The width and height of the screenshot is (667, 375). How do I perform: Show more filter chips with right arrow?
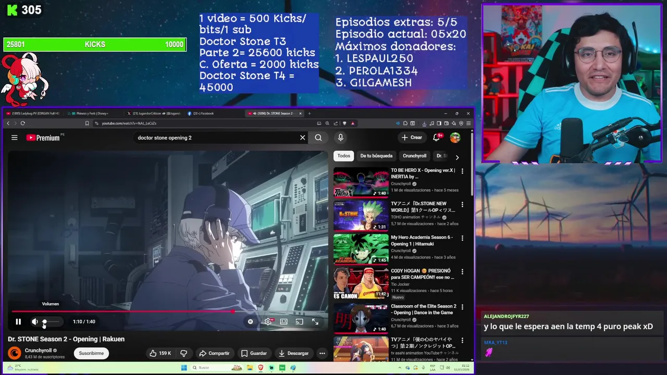457,157
